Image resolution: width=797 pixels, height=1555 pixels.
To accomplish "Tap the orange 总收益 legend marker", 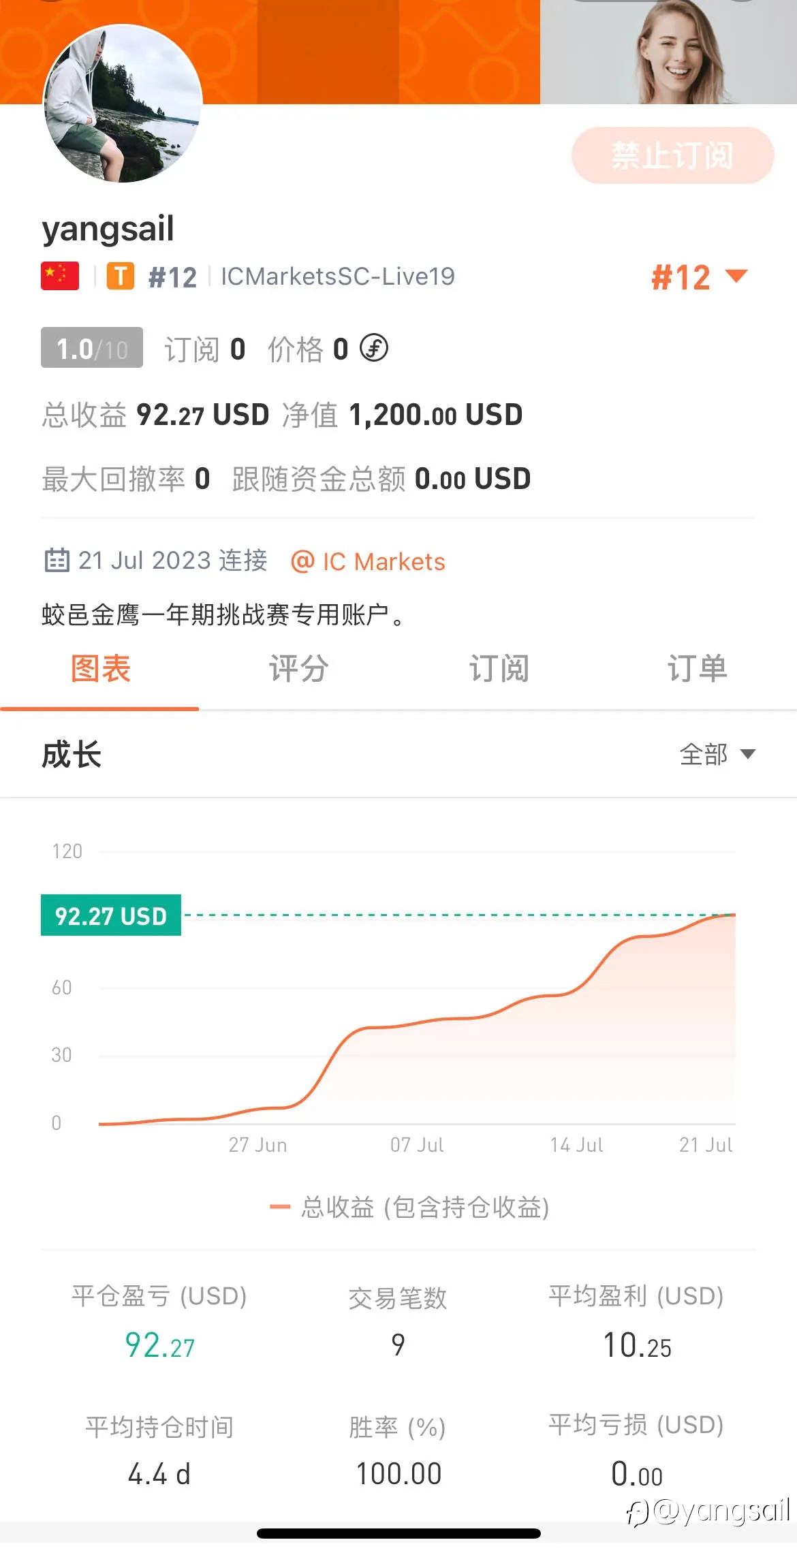I will pos(280,1208).
